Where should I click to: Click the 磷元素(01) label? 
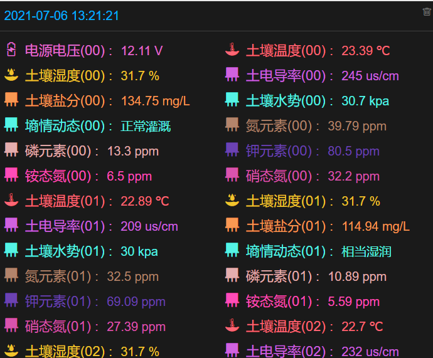(x=279, y=276)
